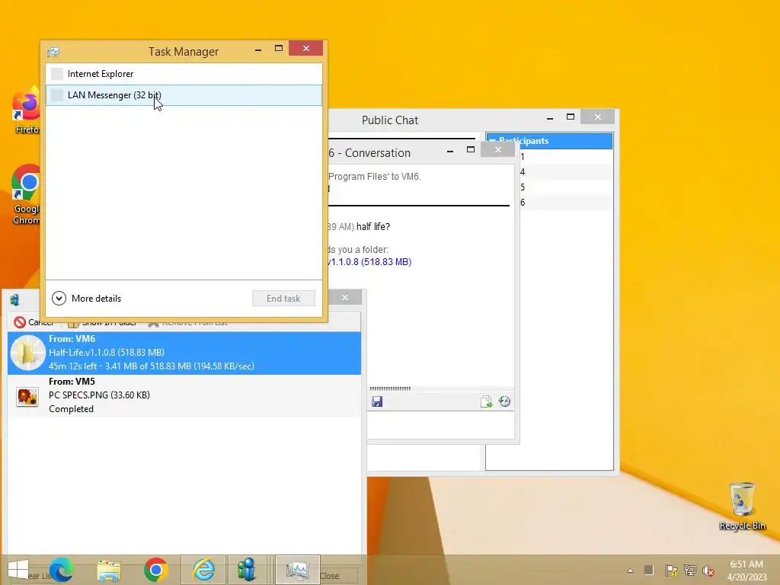780x585 pixels.
Task: Switch to LAN Messenger on taskbar
Action: (247, 570)
